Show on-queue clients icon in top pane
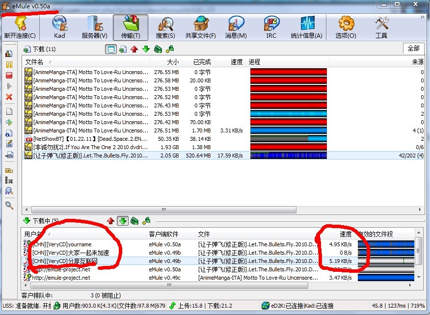The height and width of the screenshot is (315, 430). tap(158, 50)
